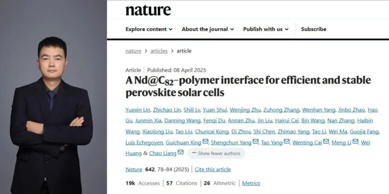Click envelope icon beside Meng Li
Image resolution: width=389 pixels, height=194 pixels.
(x=355, y=142)
